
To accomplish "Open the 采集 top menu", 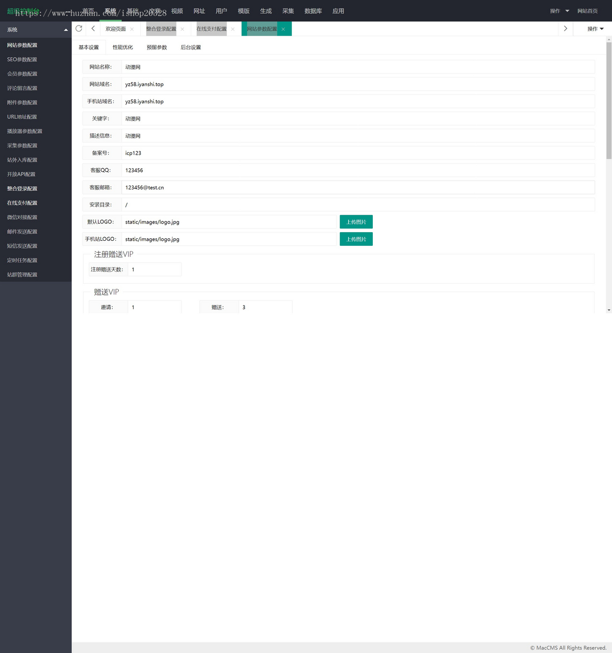I will click(288, 11).
